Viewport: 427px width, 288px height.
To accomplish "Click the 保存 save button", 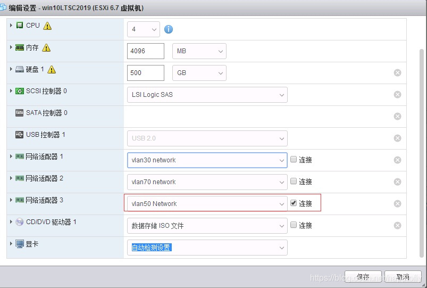I will [363, 277].
